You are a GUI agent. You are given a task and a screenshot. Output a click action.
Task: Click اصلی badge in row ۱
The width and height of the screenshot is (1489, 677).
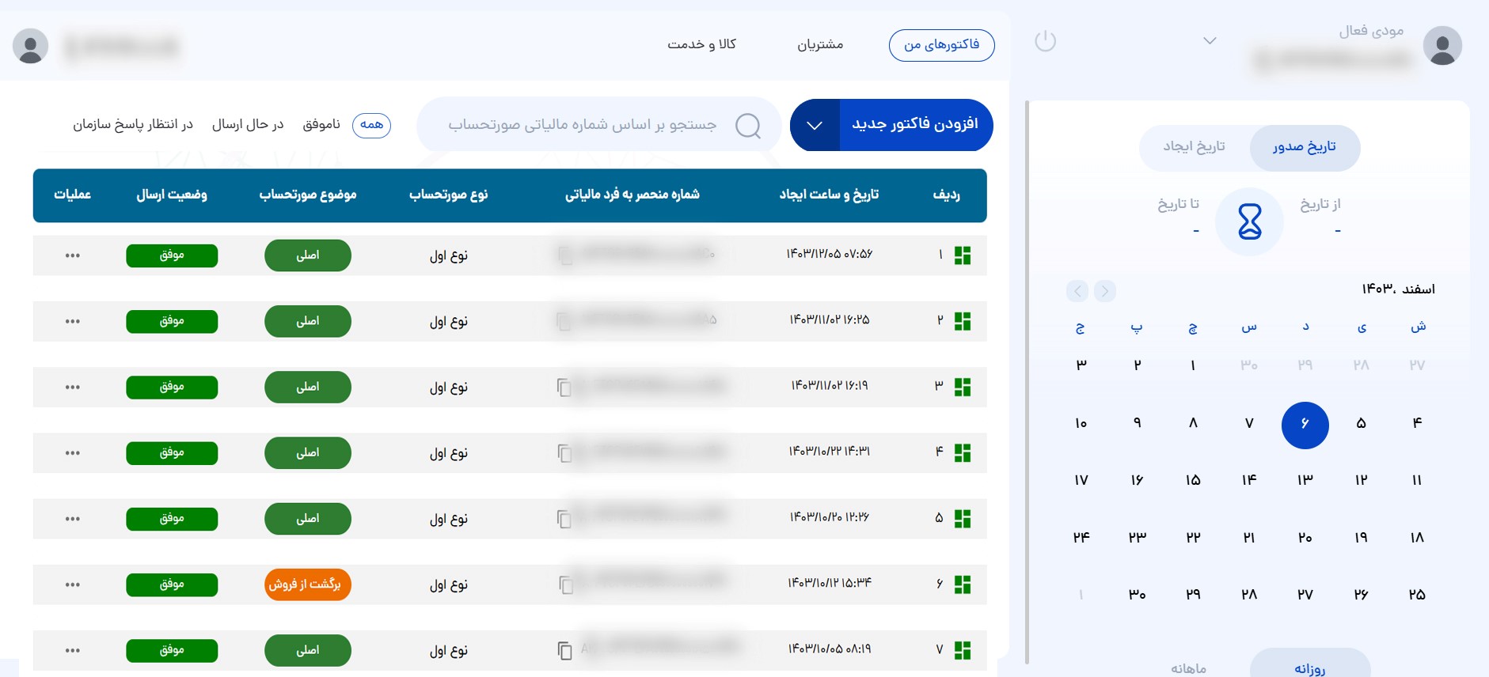click(308, 255)
